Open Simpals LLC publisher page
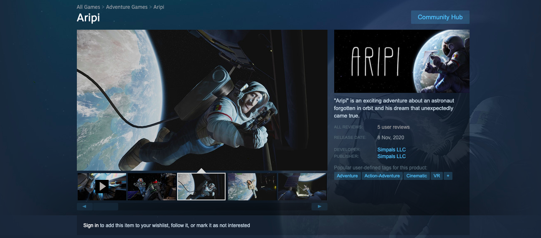This screenshot has width=541, height=238. (x=391, y=156)
